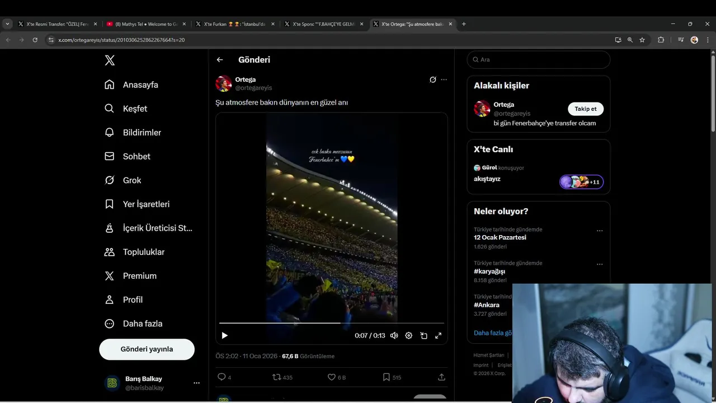
Task: Open Topluluklar communities
Action: [x=134, y=252]
